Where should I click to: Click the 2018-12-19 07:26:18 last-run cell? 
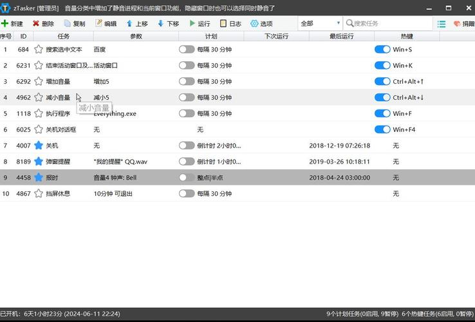[x=340, y=146]
